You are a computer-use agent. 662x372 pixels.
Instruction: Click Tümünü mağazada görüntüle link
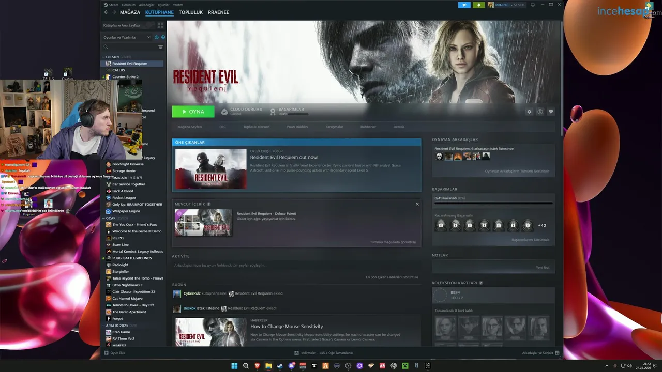(x=393, y=242)
